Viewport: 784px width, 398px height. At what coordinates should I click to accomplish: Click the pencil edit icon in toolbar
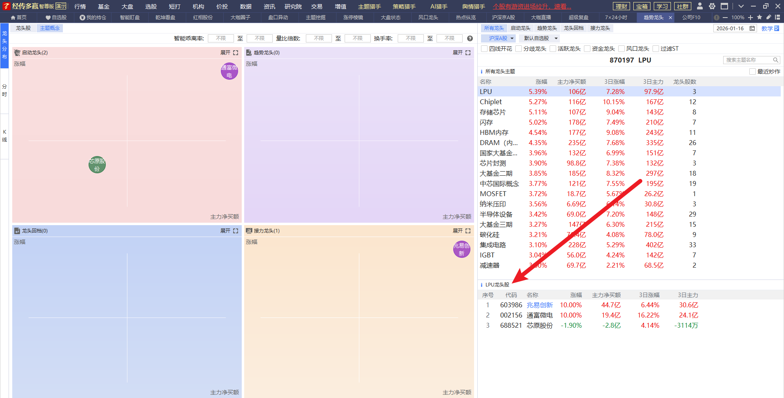pyautogui.click(x=768, y=17)
